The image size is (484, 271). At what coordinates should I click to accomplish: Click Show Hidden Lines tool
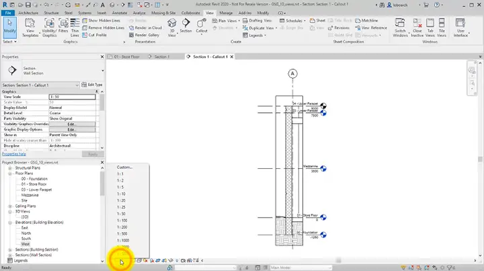click(x=101, y=20)
